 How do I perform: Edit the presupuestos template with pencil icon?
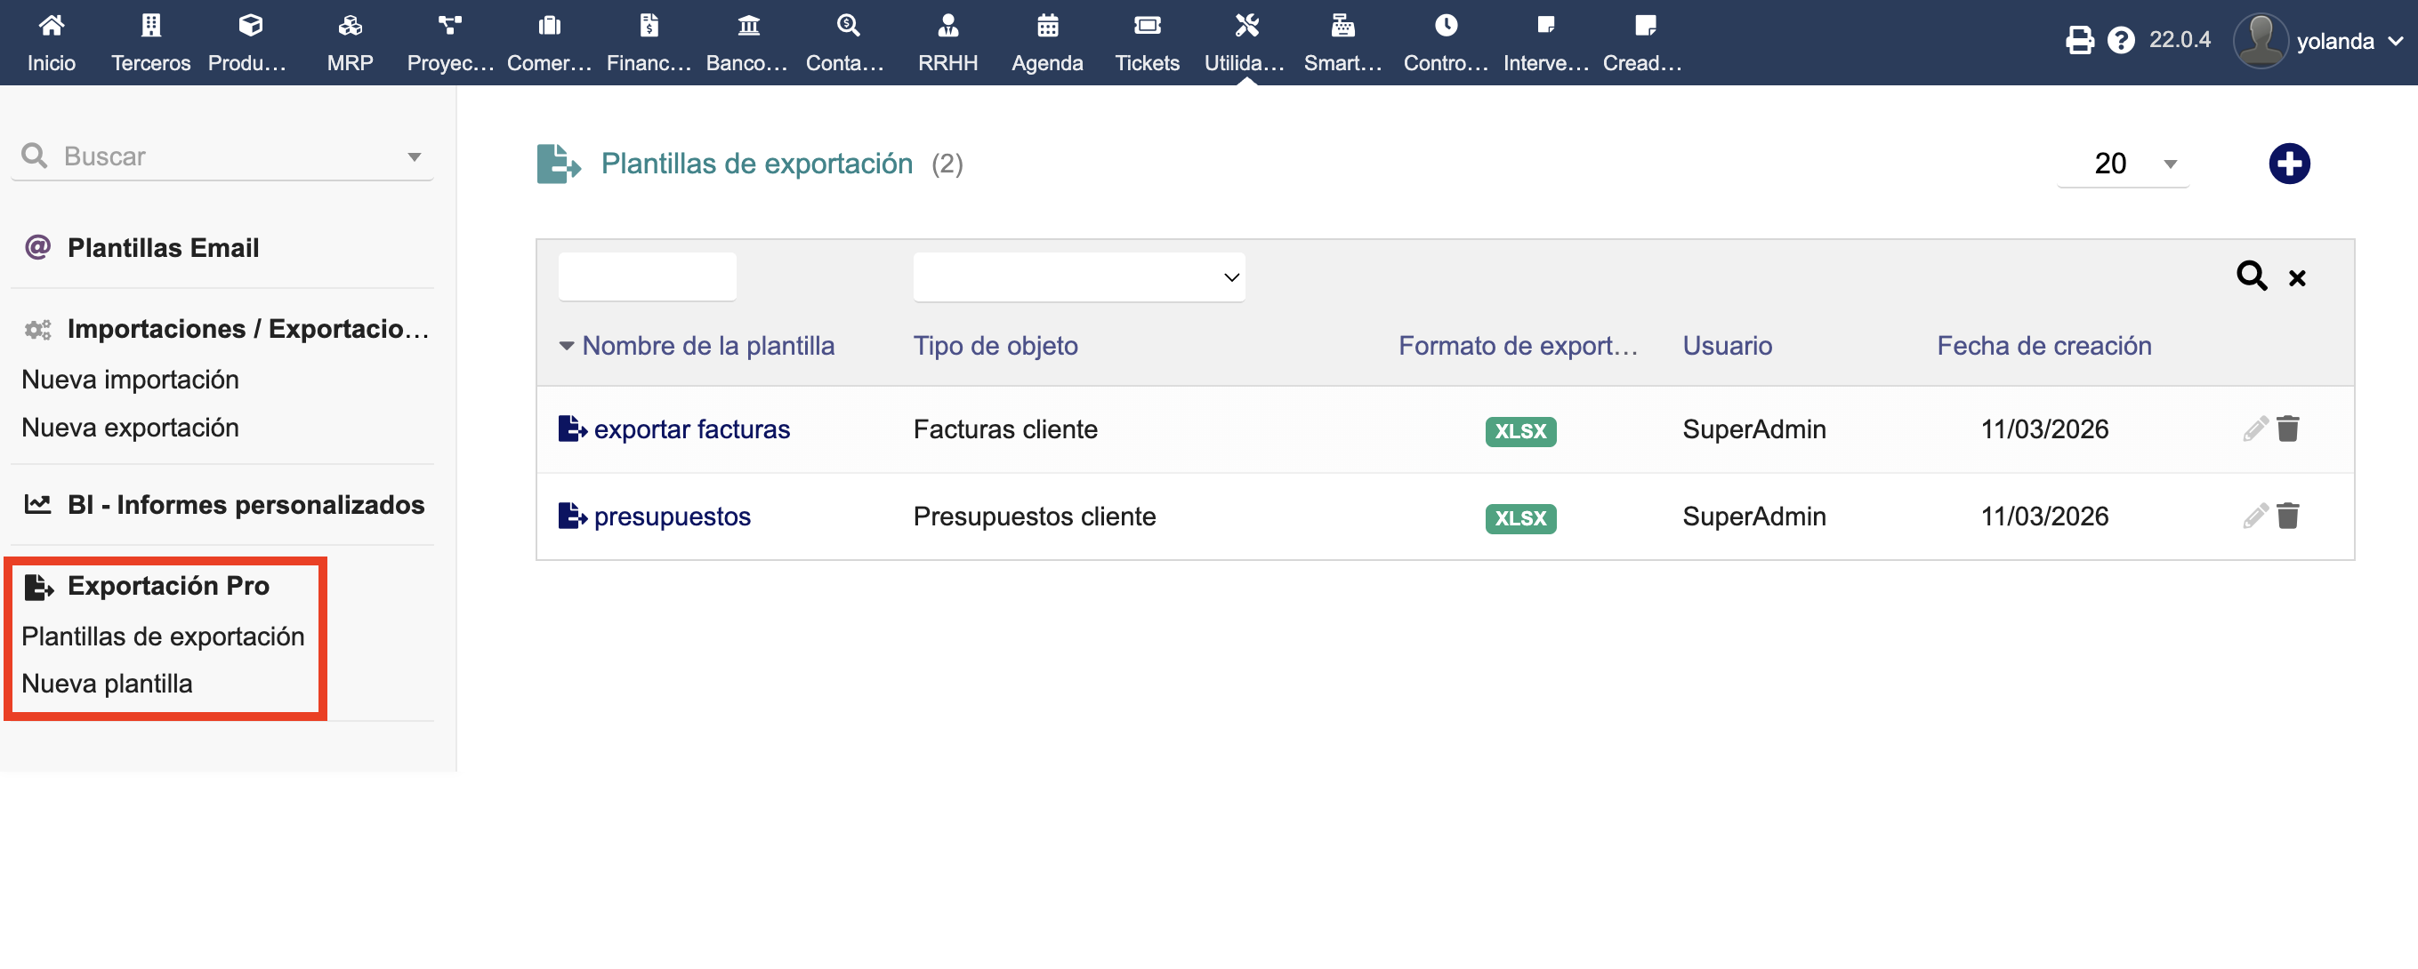point(2254,516)
